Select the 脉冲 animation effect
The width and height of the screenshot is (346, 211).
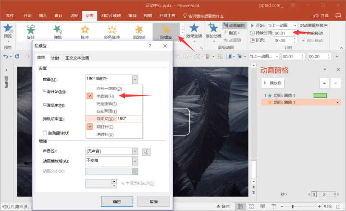pos(85,32)
